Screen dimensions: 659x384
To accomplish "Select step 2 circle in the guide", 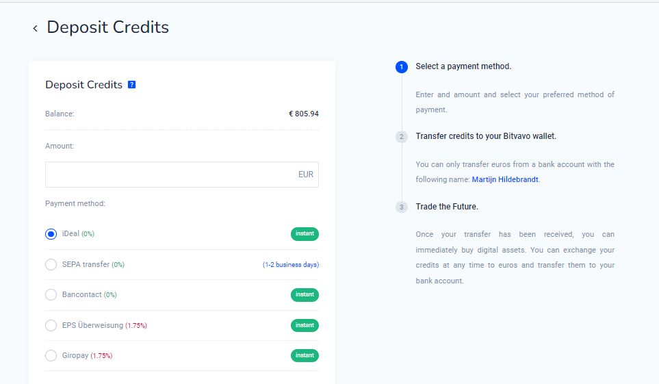I will [x=402, y=137].
